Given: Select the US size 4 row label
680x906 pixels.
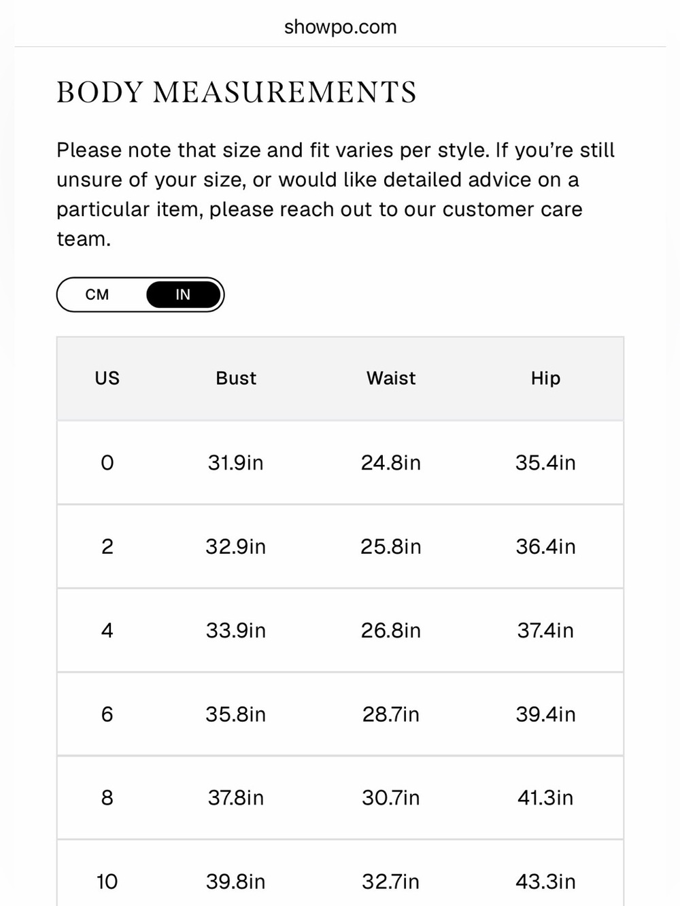Looking at the screenshot, I should click(107, 630).
